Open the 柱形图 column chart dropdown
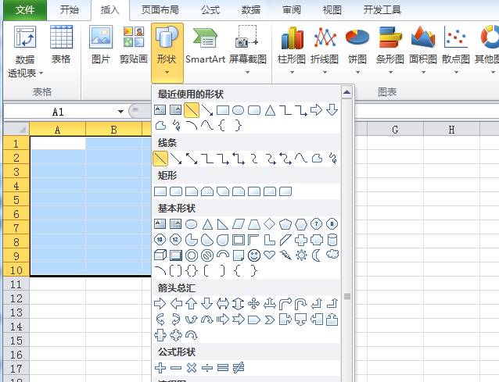This screenshot has width=499, height=382. (292, 51)
